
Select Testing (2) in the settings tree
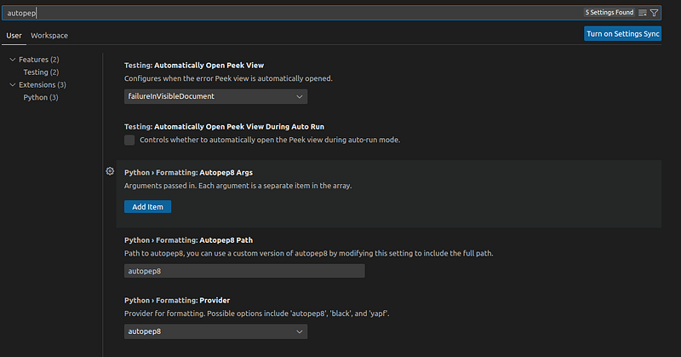(x=41, y=72)
